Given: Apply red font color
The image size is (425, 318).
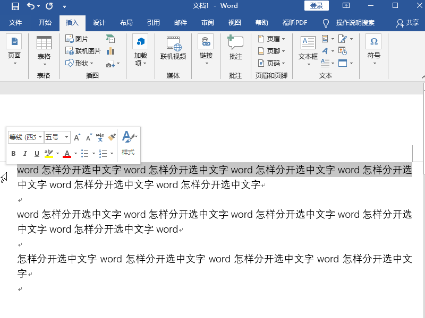Looking at the screenshot, I should [x=67, y=154].
